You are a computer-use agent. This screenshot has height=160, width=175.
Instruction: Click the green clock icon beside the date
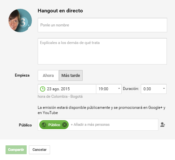(x=43, y=89)
